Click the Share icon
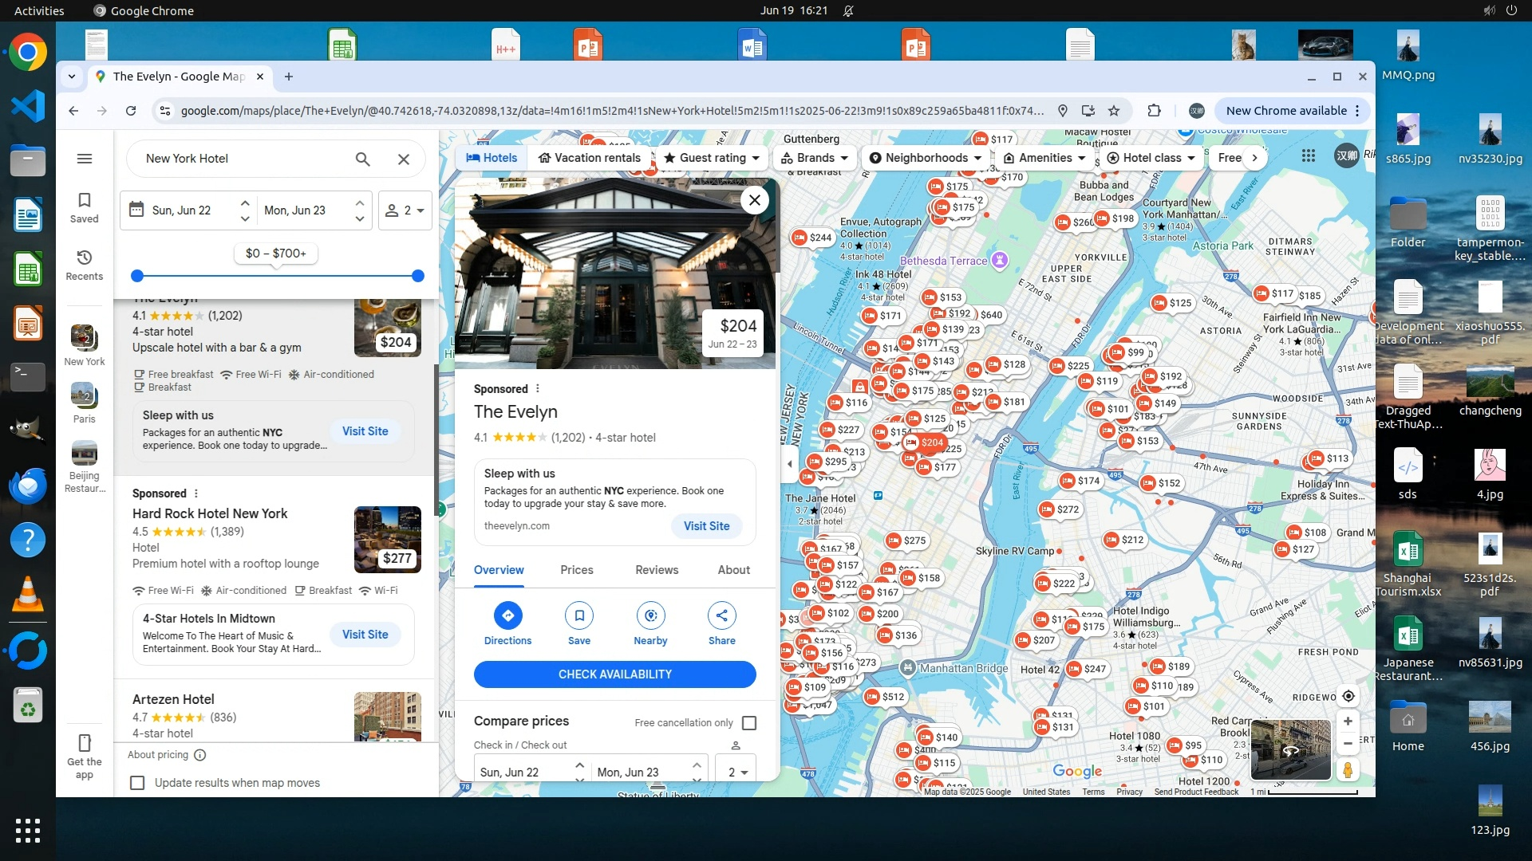The image size is (1532, 861). [721, 615]
